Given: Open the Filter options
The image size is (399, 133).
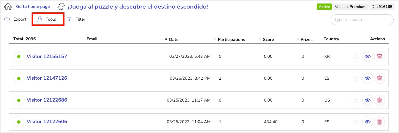Looking at the screenshot, I should [x=76, y=19].
